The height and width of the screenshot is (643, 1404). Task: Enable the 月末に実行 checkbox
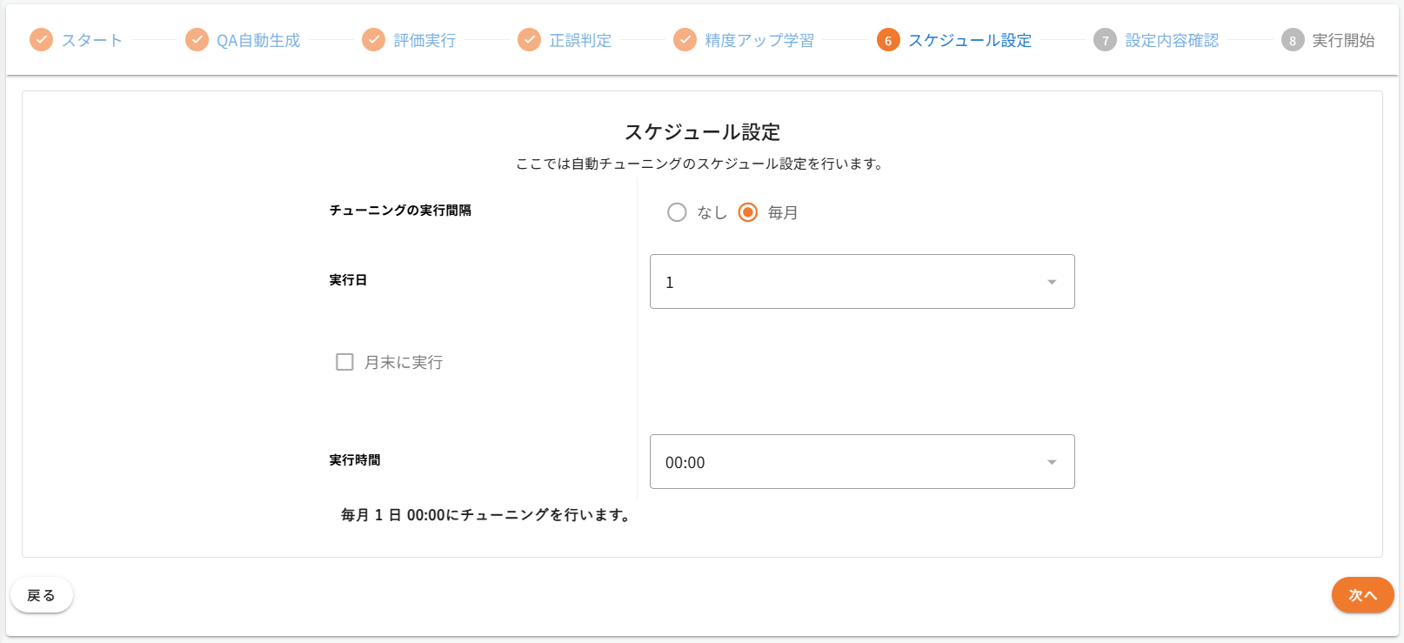[x=344, y=362]
